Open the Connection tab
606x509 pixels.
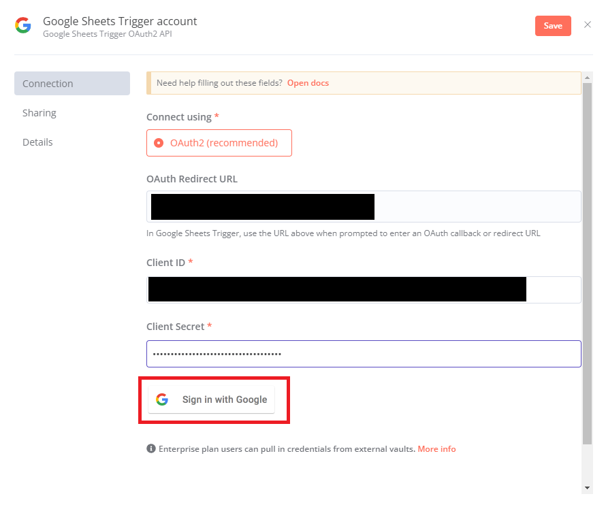72,84
